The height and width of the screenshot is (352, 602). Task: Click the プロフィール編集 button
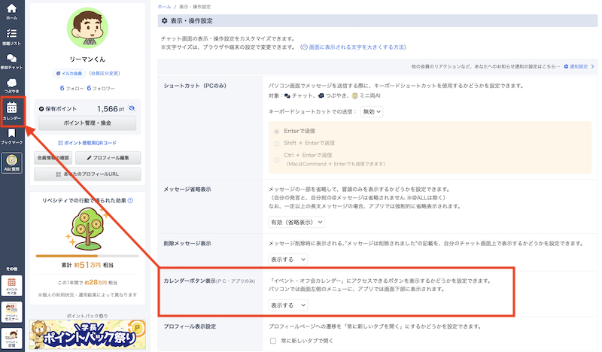click(x=108, y=158)
